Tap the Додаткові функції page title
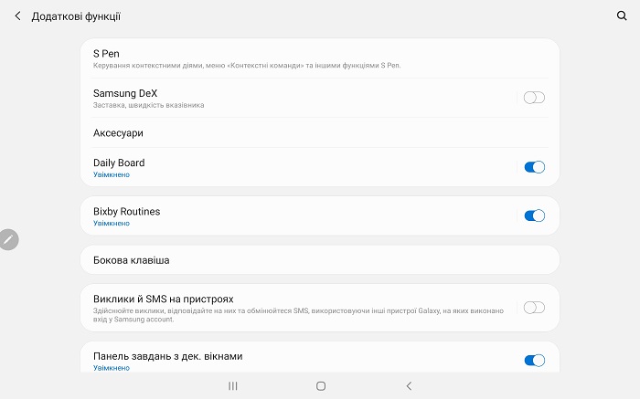 (76, 16)
